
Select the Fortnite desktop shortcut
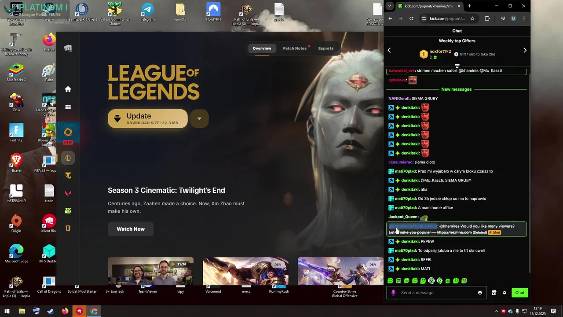[16, 133]
